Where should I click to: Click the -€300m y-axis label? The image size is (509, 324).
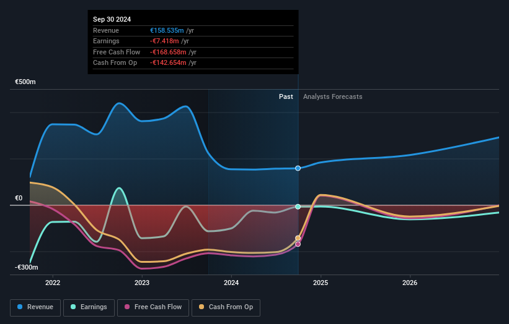(x=26, y=267)
